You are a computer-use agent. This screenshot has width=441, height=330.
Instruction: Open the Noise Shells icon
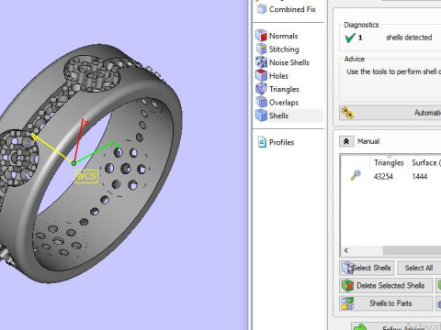[x=261, y=62]
